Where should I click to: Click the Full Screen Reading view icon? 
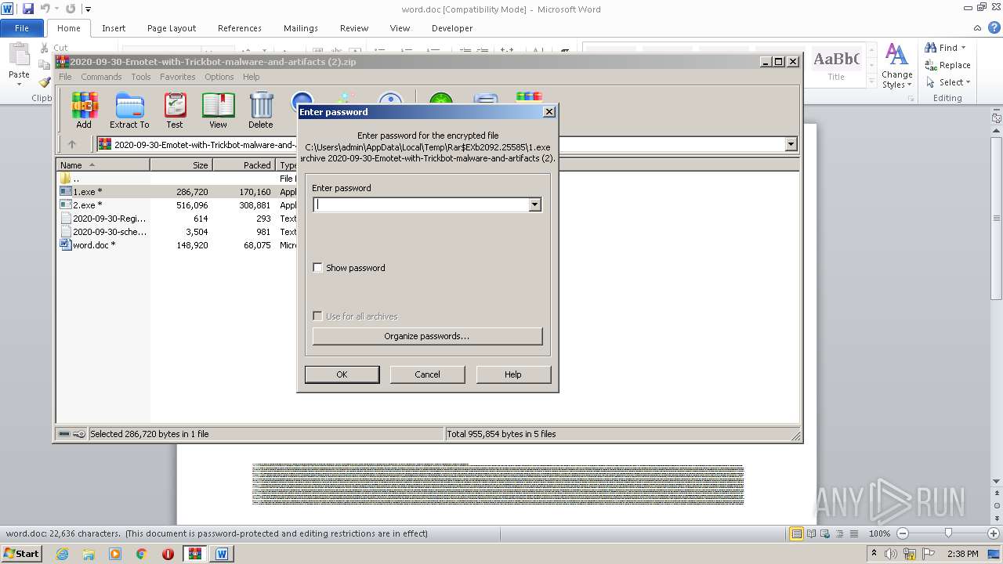click(x=812, y=533)
